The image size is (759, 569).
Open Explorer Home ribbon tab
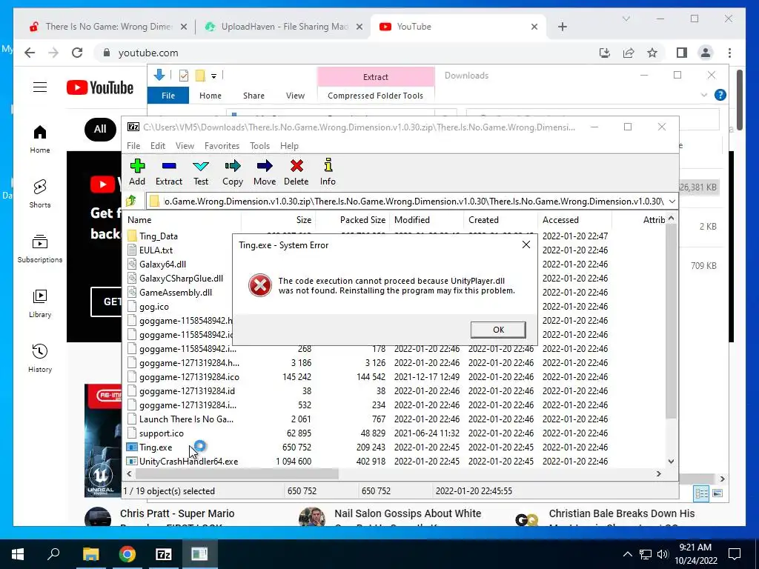coord(210,96)
